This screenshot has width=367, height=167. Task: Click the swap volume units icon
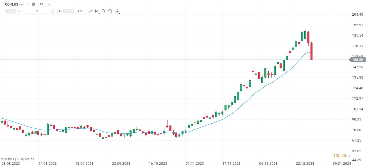click(53, 11)
